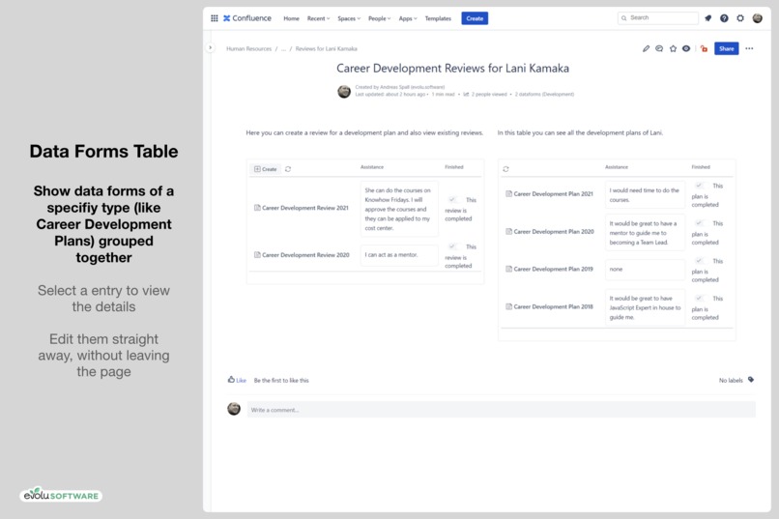779x519 pixels.
Task: Open page restrictions lock icon
Action: coord(704,48)
